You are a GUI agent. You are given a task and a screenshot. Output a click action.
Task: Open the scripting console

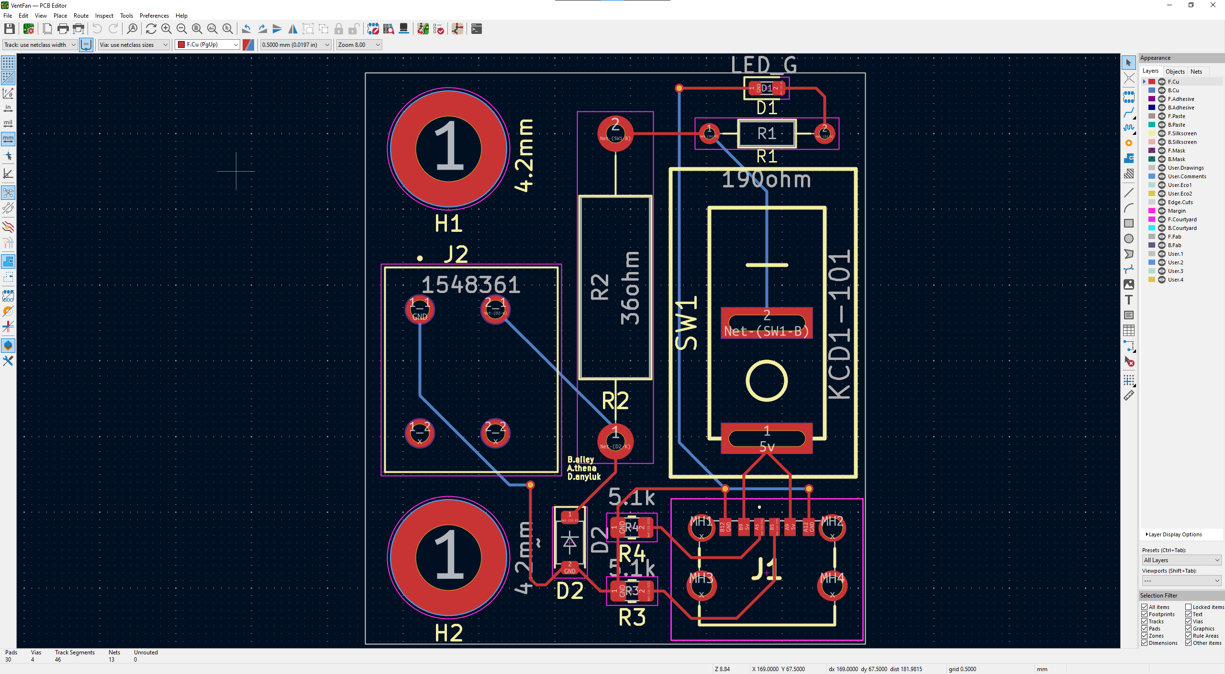click(476, 29)
